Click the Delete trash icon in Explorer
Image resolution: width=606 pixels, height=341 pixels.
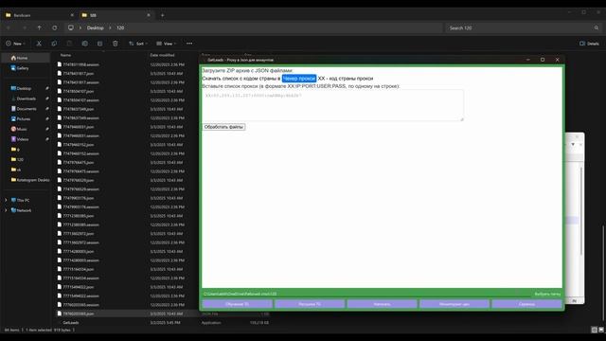point(116,44)
